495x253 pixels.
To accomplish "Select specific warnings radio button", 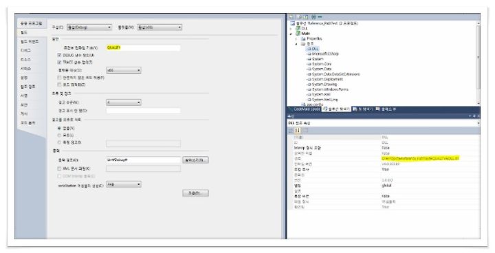I will 59,142.
